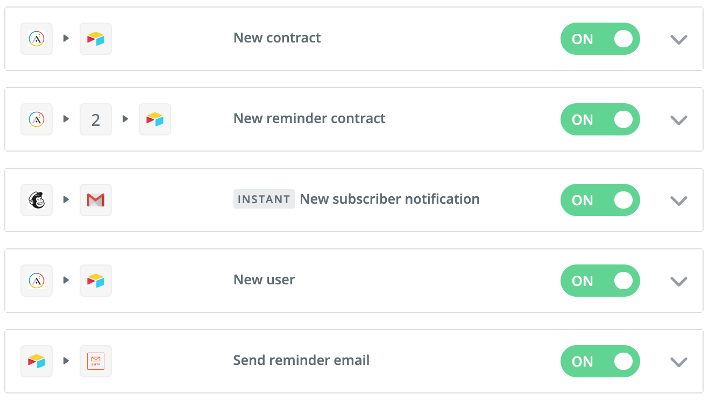Click the INSTANT badge label

[264, 199]
